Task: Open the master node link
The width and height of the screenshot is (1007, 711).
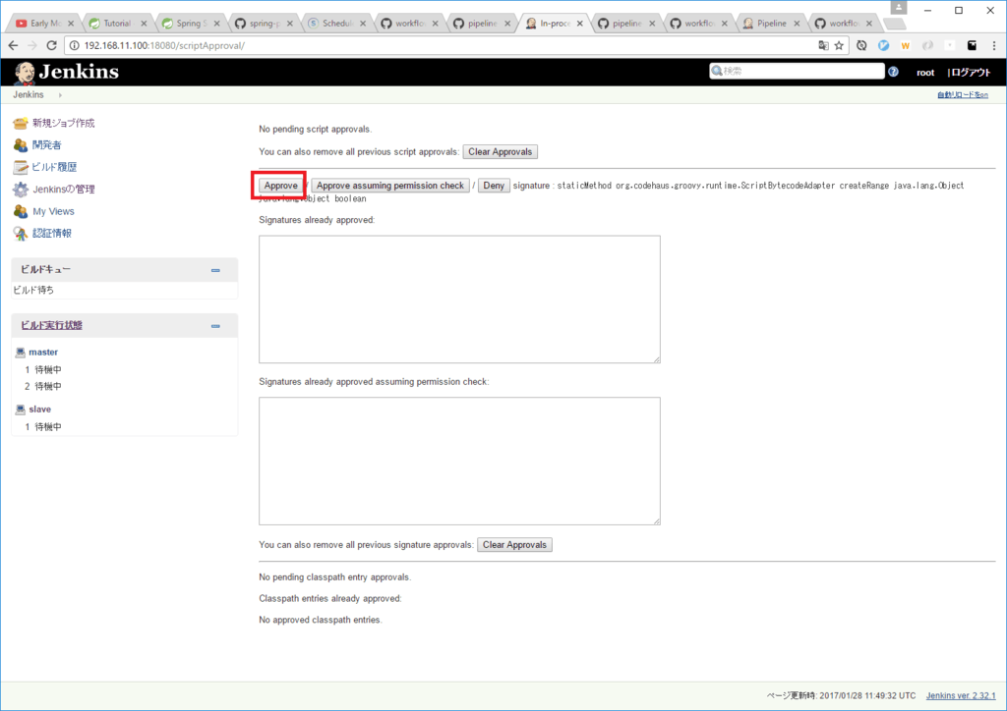Action: coord(43,353)
